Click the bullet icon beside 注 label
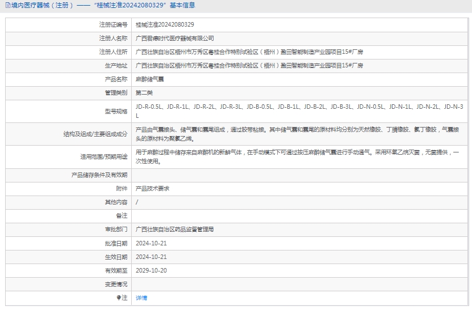This screenshot has width=472, height=310. click(119, 298)
